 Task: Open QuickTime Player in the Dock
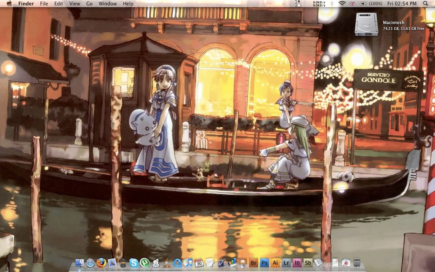coord(177,263)
